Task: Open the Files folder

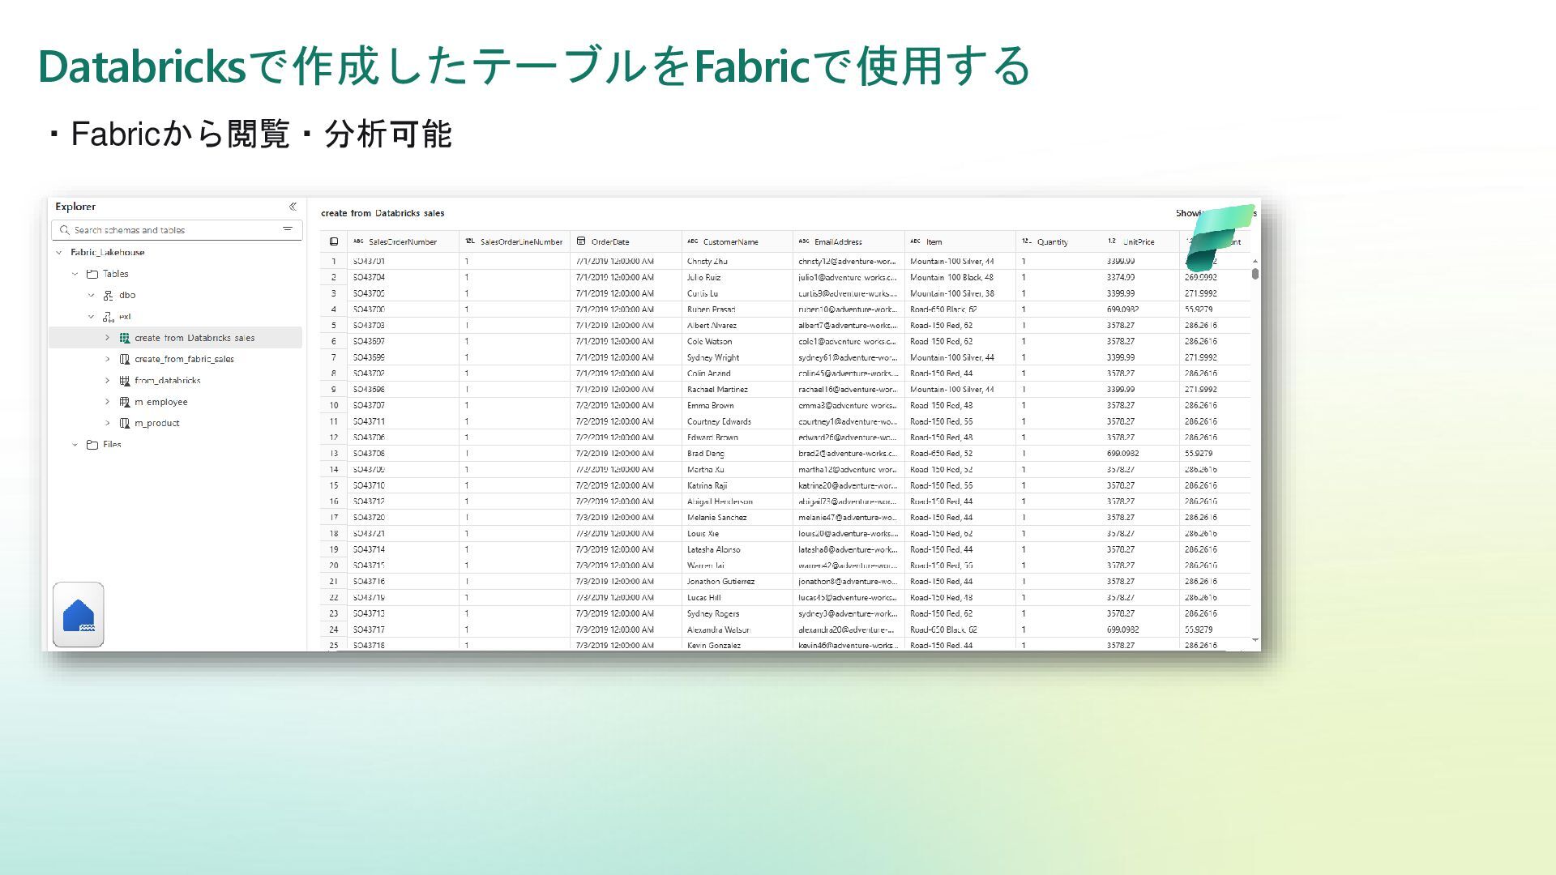Action: coord(112,445)
